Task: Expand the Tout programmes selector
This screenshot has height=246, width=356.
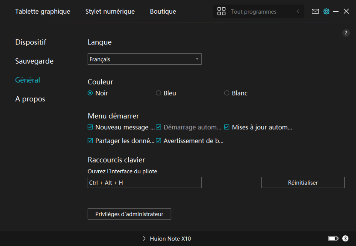Action: [x=258, y=11]
